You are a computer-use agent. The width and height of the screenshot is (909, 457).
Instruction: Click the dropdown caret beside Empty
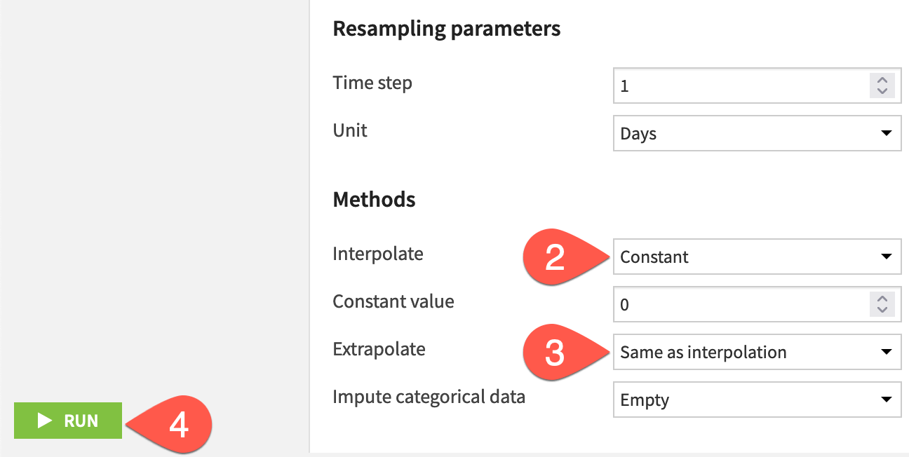(885, 400)
